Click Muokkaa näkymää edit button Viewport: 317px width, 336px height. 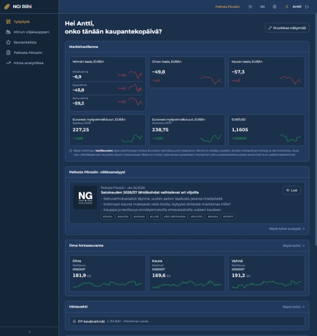pos(287,28)
